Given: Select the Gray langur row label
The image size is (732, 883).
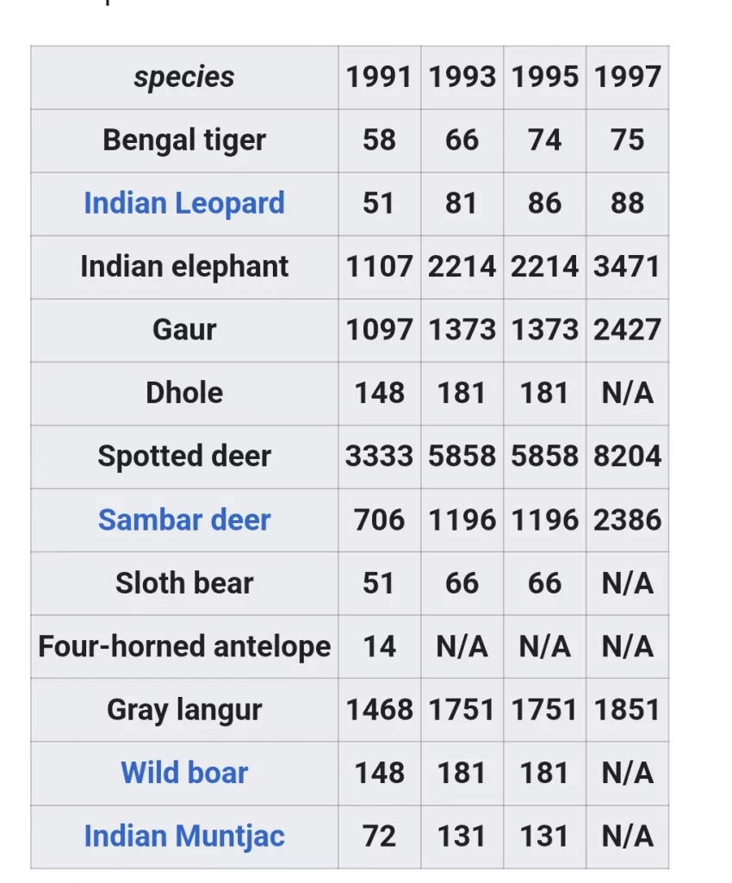Looking at the screenshot, I should click(x=184, y=709).
